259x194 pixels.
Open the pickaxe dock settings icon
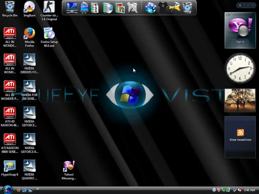175,7
